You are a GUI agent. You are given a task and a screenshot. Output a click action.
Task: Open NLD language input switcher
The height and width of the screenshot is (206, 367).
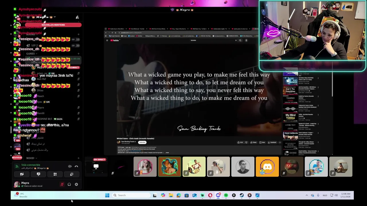tap(325, 195)
